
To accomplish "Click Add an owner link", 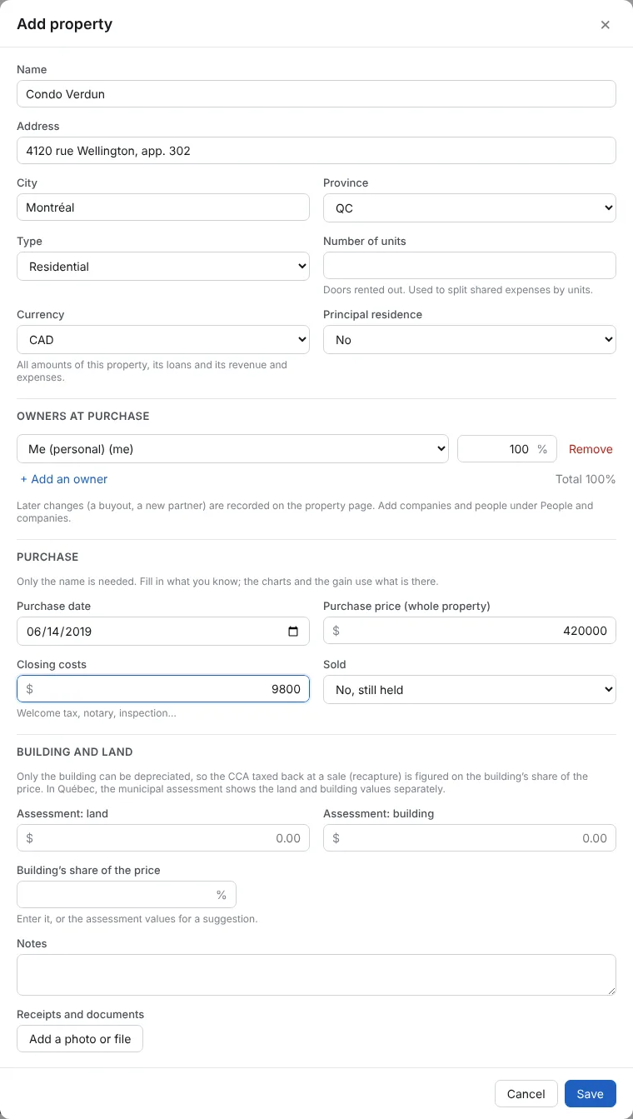I will (64, 479).
